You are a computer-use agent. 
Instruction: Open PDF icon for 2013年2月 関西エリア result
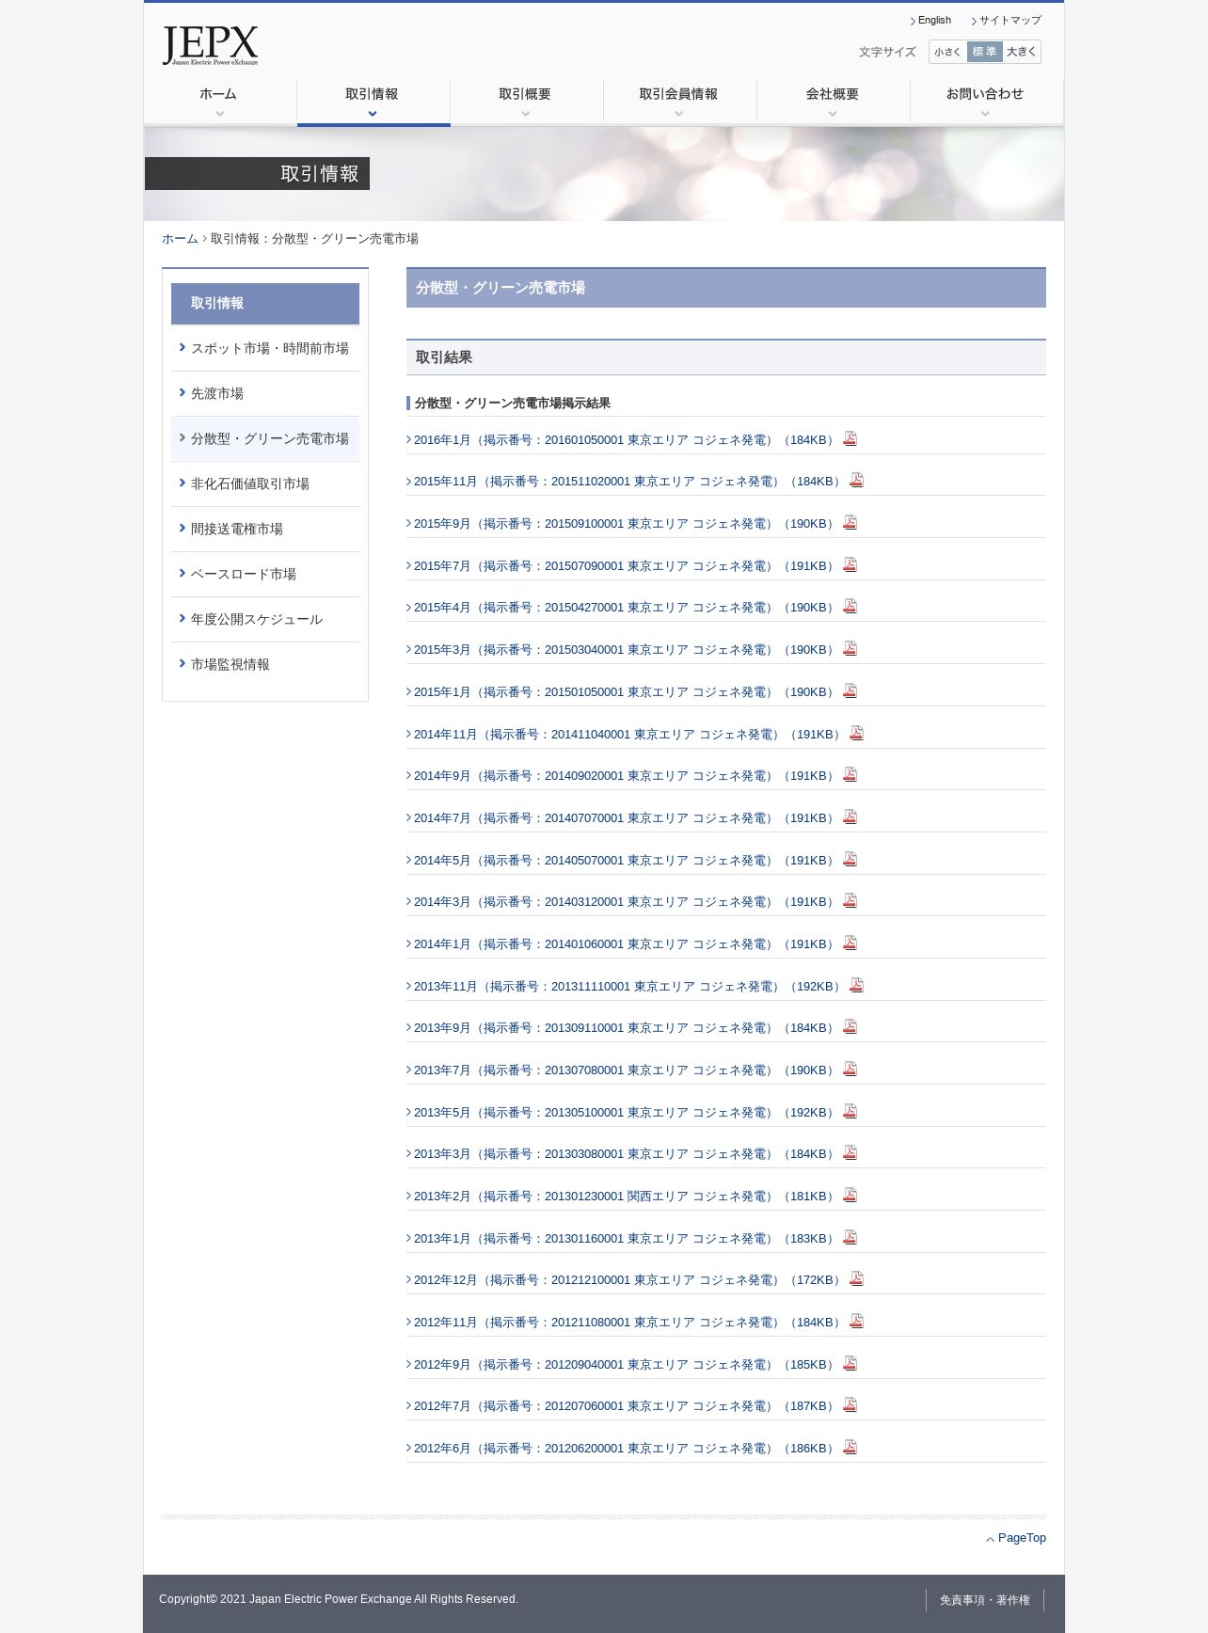click(x=850, y=1195)
